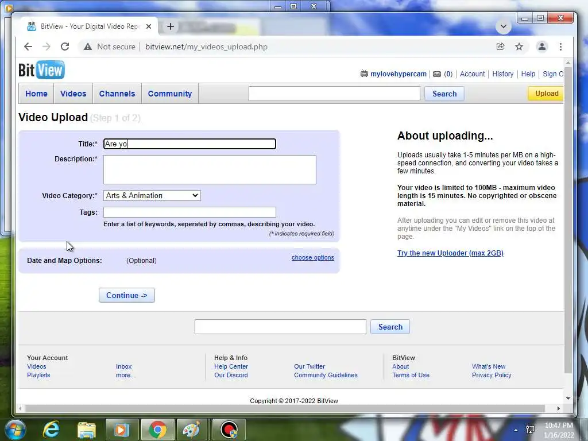Open Paint from the taskbar
The height and width of the screenshot is (441, 588).
[x=192, y=430]
